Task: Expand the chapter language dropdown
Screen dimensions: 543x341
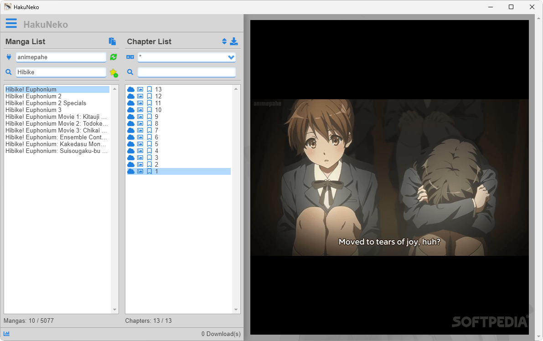Action: point(231,57)
